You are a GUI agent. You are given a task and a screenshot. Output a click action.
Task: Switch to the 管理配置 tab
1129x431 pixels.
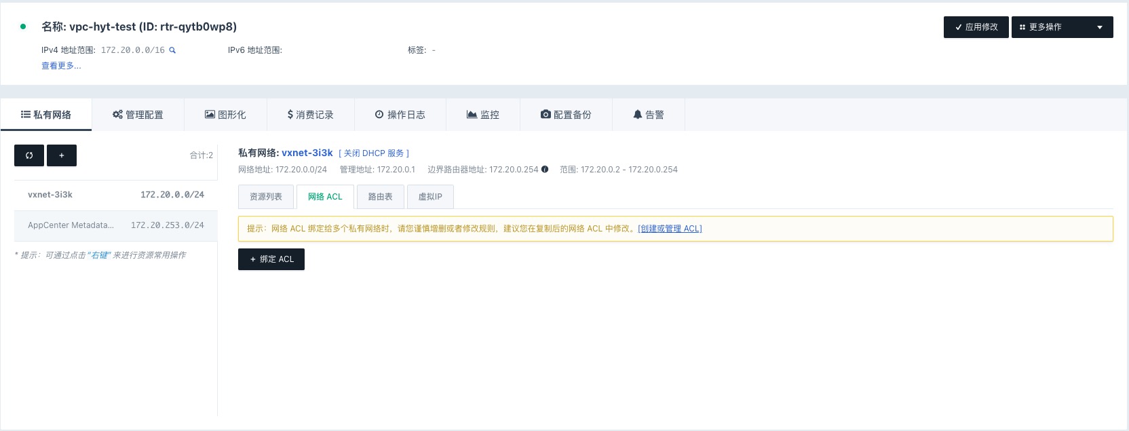(x=138, y=115)
